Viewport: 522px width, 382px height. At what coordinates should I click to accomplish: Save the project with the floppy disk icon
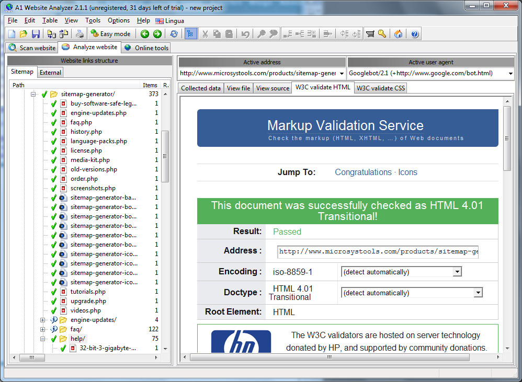36,34
